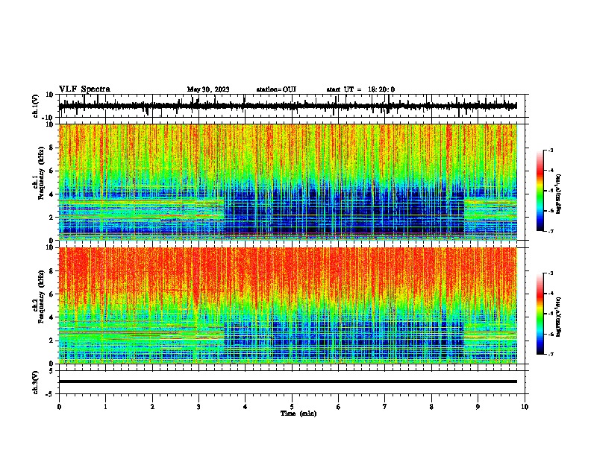Click time axis tick label 5

coord(292,407)
